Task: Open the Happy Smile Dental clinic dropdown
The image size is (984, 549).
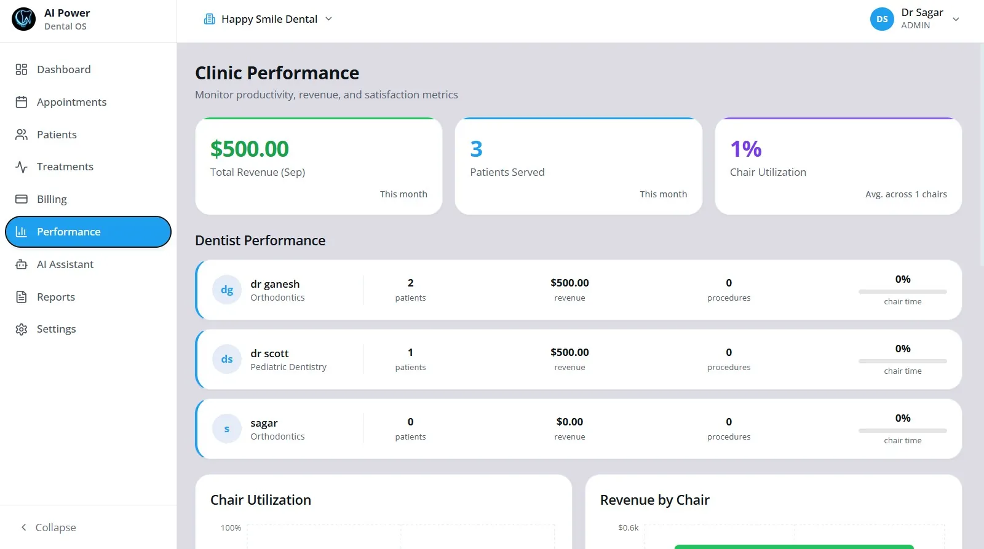Action: (268, 19)
